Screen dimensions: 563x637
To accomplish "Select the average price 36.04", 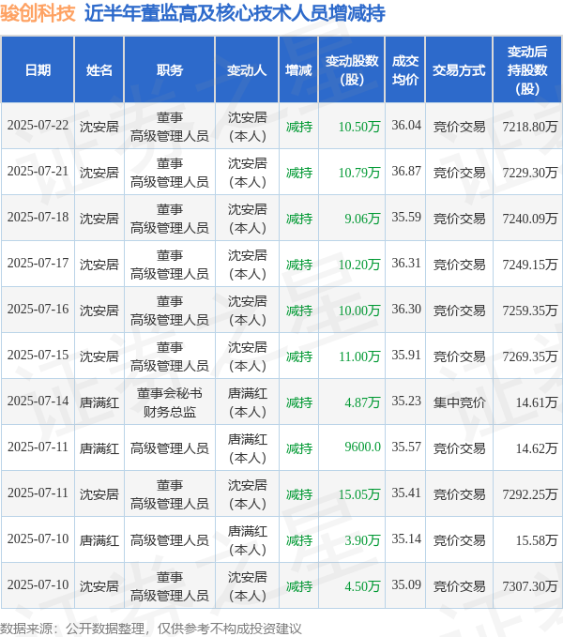I will click(406, 125).
